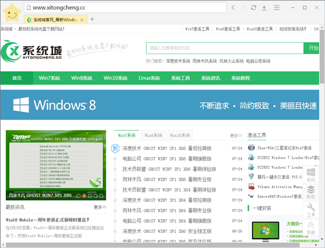This screenshot has height=248, width=325.
Task: Open the Win10系统 nav item
Action: 115,78
